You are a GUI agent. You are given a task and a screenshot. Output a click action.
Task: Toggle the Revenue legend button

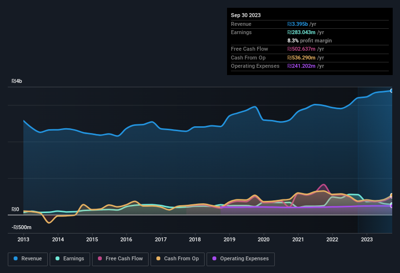(x=28, y=259)
